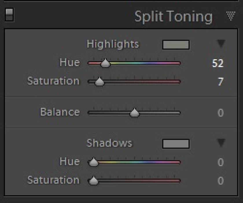The width and height of the screenshot is (243, 203).
Task: Click the Highlights Saturation slider handle
Action: point(100,82)
